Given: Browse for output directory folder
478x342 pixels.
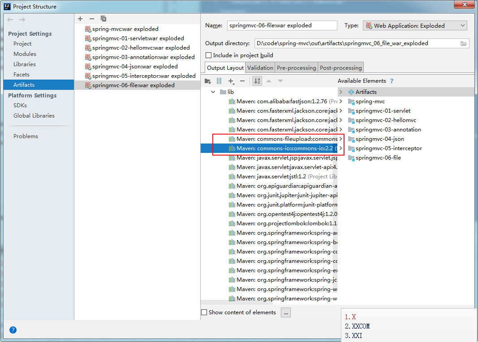Looking at the screenshot, I should click(463, 43).
